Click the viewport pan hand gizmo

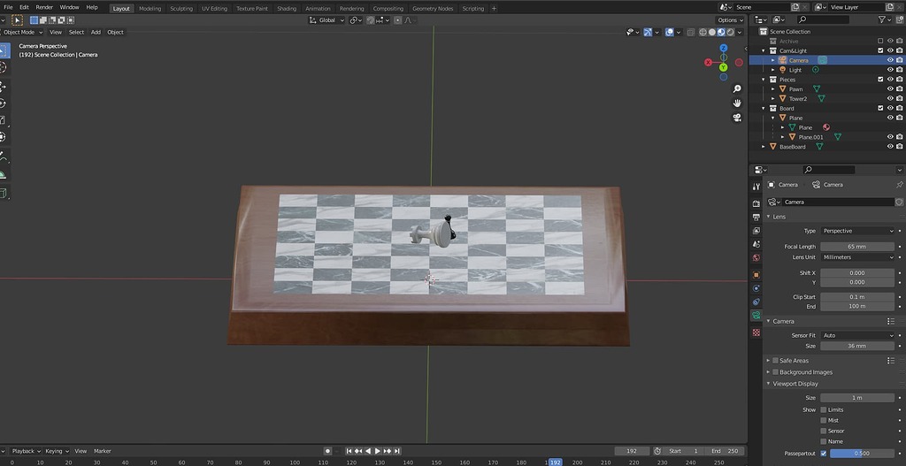(x=737, y=103)
